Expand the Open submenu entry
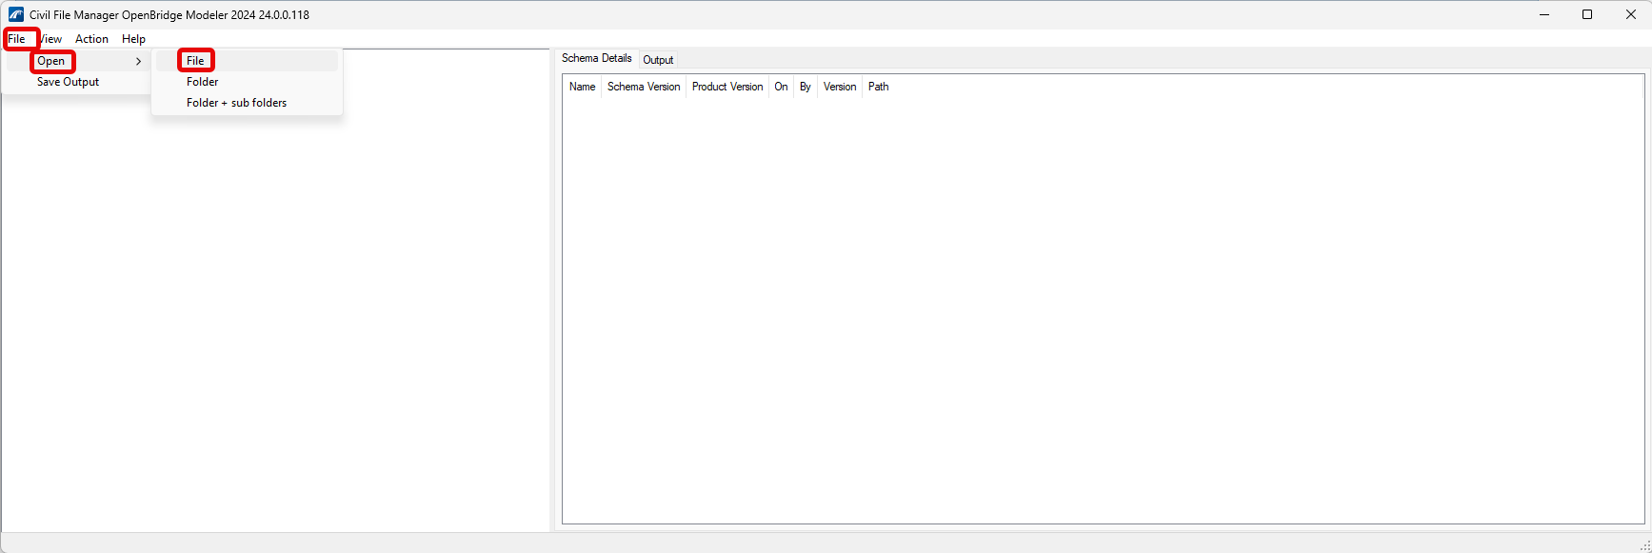This screenshot has width=1652, height=553. pyautogui.click(x=77, y=61)
